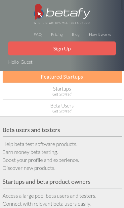Select the Beta Users Get Started tab

coord(62,108)
